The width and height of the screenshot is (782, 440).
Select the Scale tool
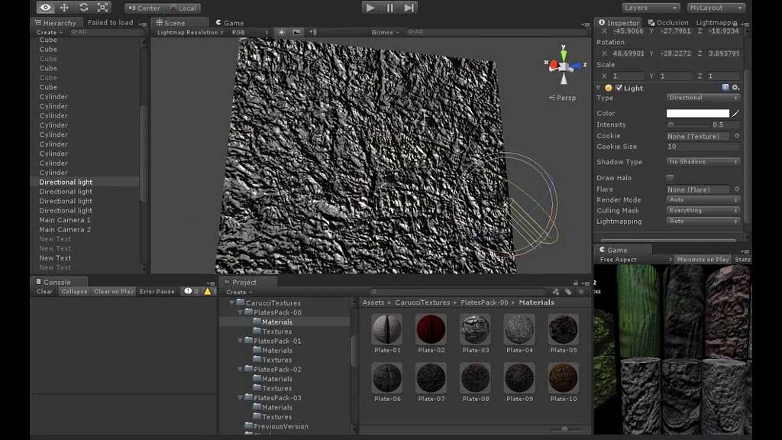103,8
